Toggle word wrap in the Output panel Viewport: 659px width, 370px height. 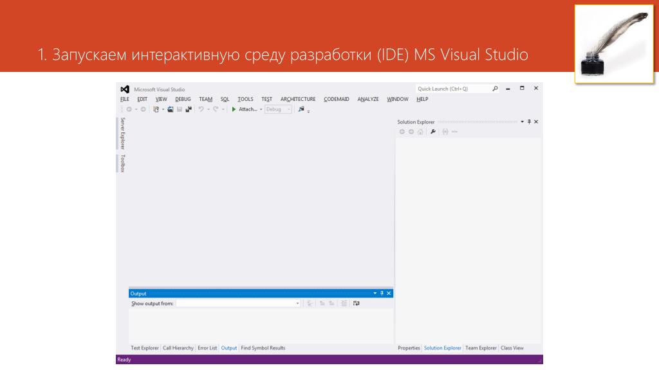point(357,303)
